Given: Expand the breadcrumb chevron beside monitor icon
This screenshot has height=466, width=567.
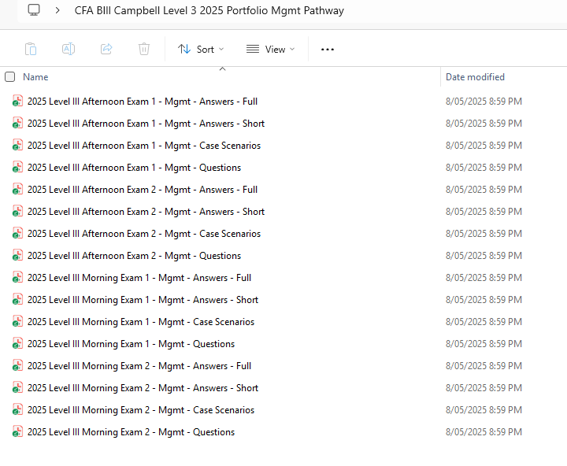Looking at the screenshot, I should [58, 11].
